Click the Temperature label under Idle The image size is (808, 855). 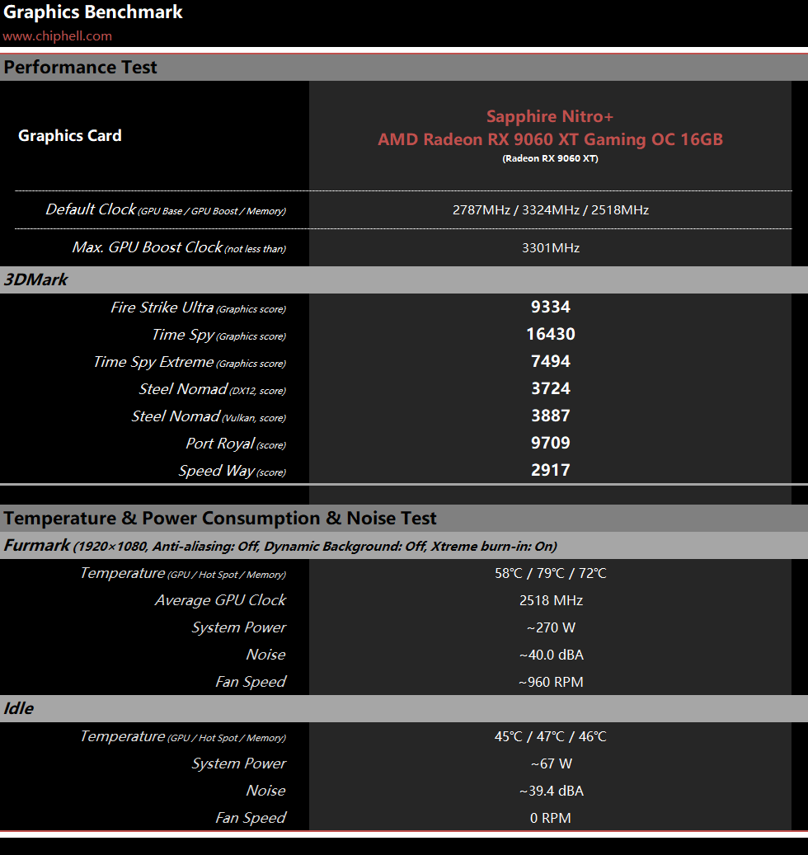tap(183, 736)
